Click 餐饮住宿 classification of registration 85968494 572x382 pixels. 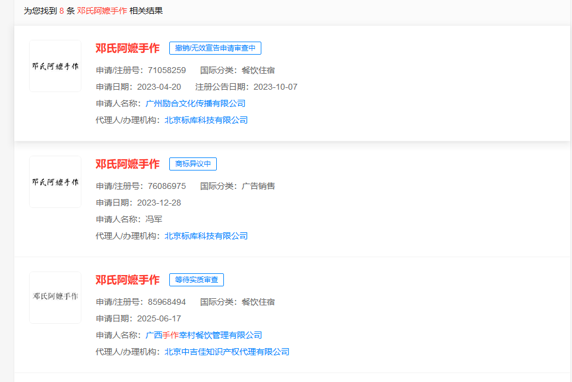click(x=258, y=302)
